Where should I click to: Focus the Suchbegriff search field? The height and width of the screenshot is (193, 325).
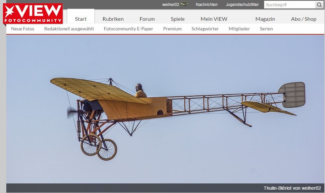289,5
